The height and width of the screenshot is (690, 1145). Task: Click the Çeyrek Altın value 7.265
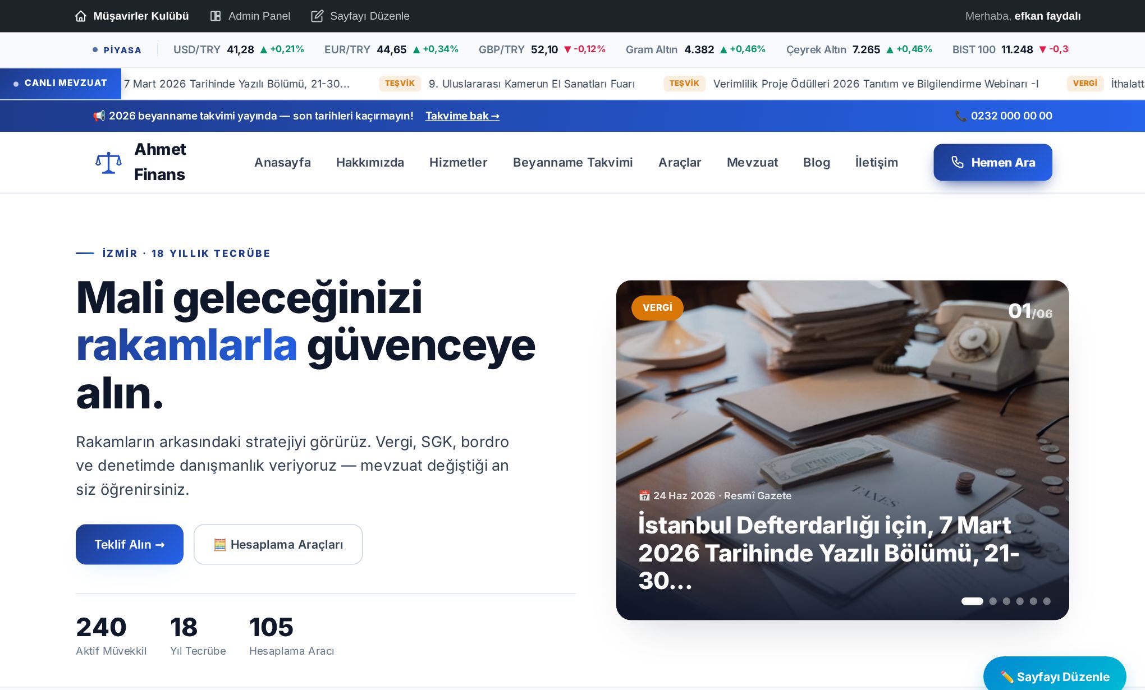866,50
